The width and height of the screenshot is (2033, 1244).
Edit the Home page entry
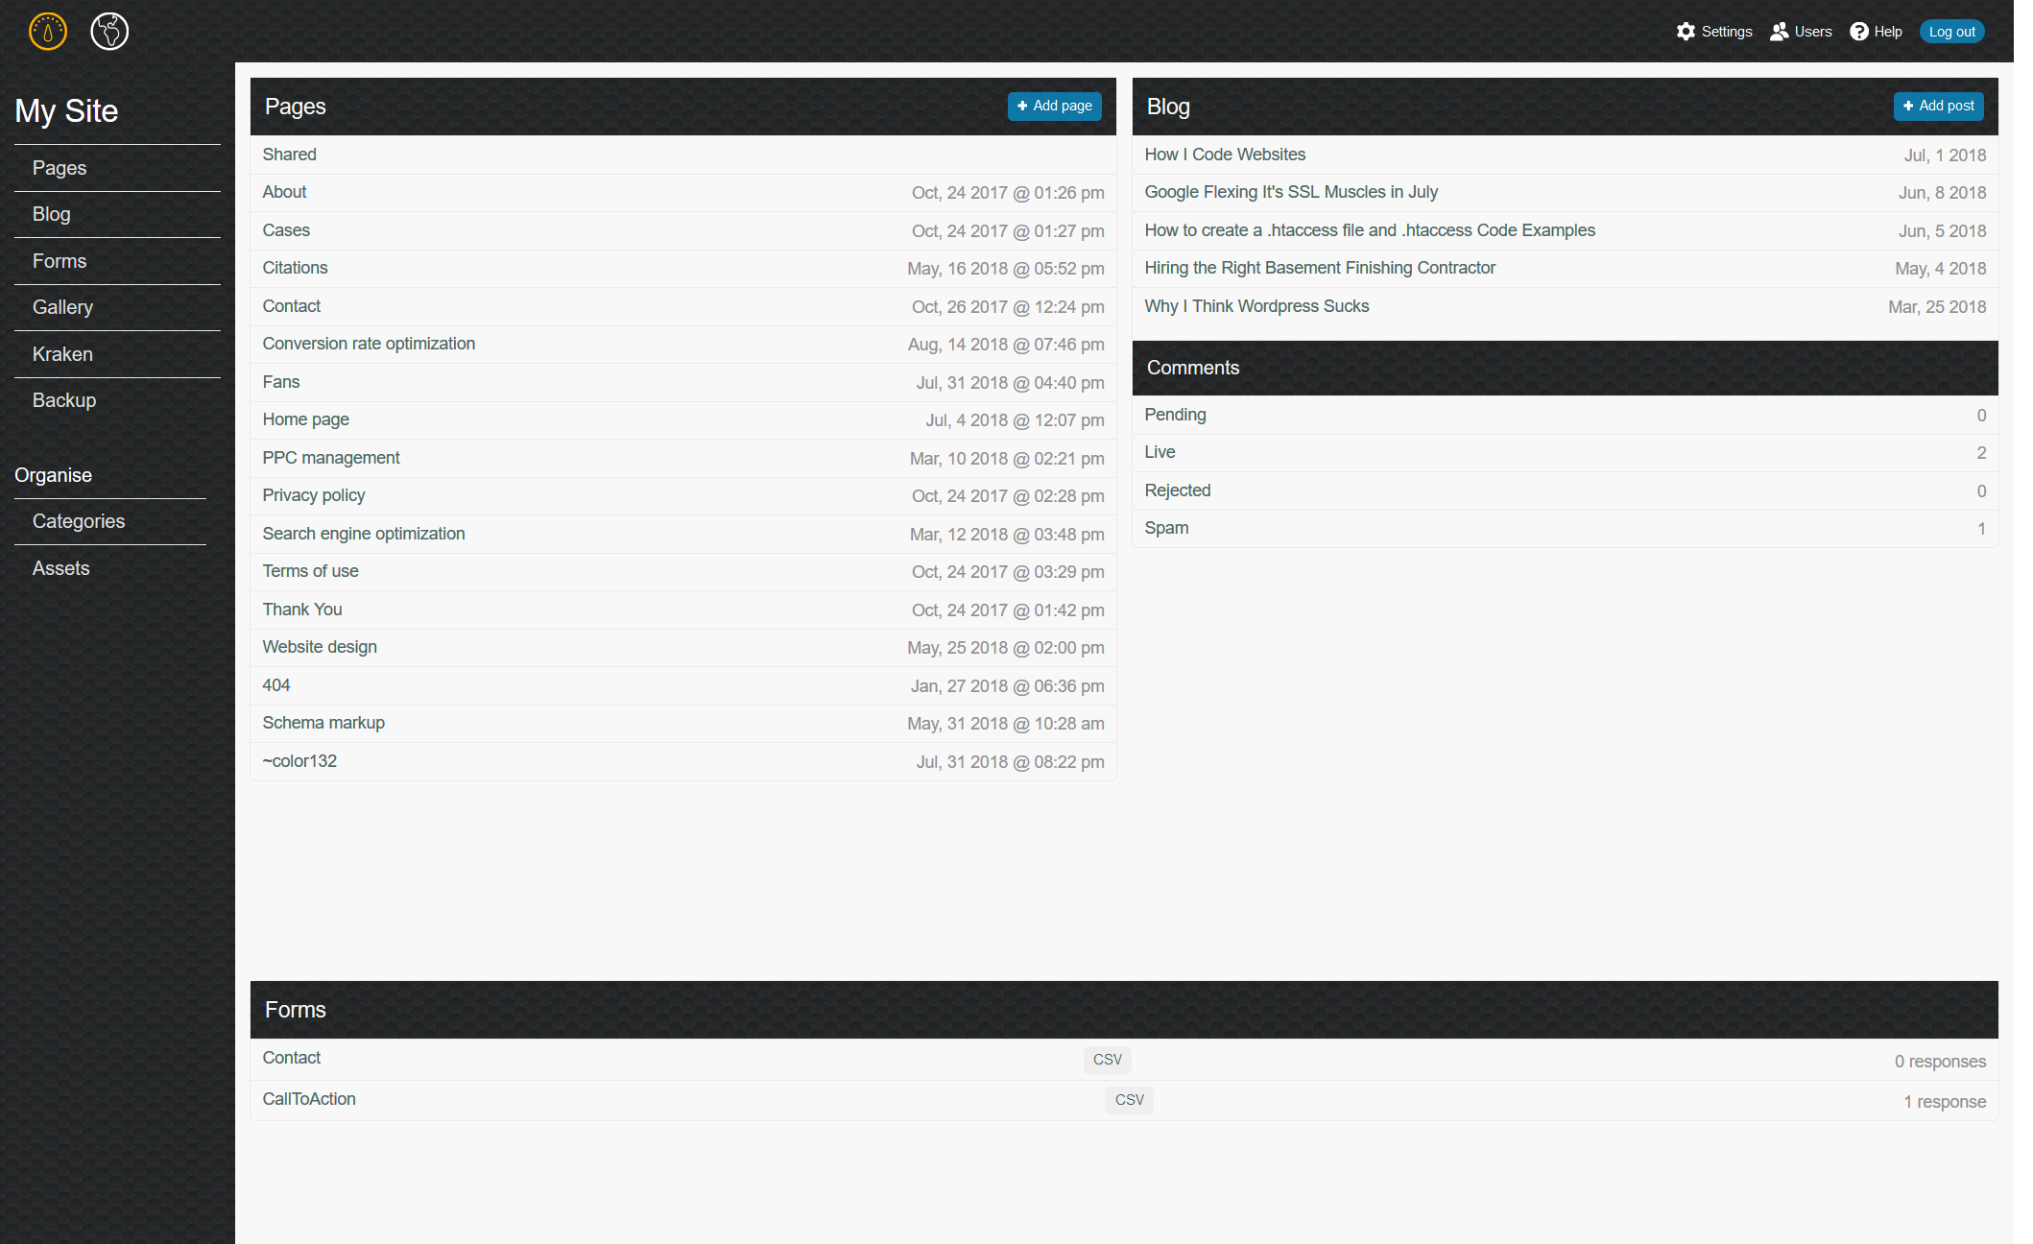pyautogui.click(x=305, y=419)
